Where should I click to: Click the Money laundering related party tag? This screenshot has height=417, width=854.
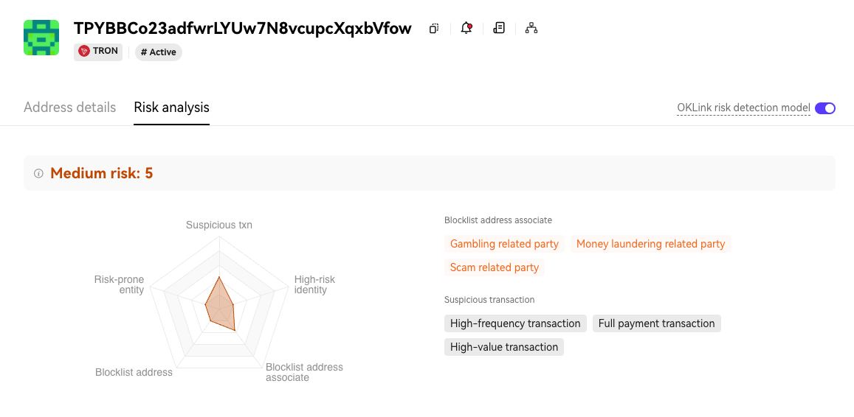click(x=650, y=244)
